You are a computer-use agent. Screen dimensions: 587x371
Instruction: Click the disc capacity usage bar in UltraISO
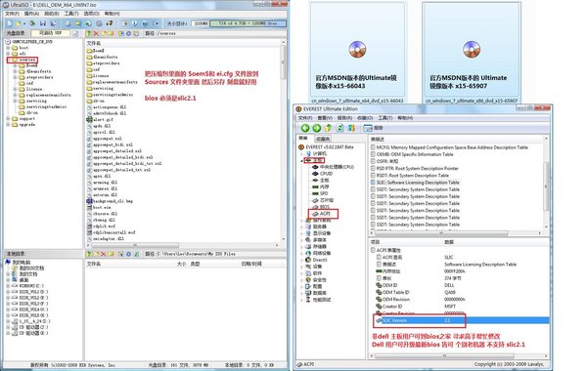[x=248, y=23]
